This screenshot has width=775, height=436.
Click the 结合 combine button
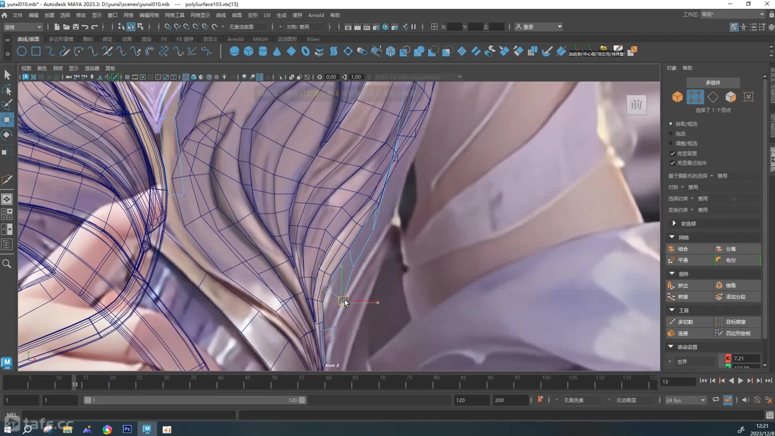pos(689,249)
